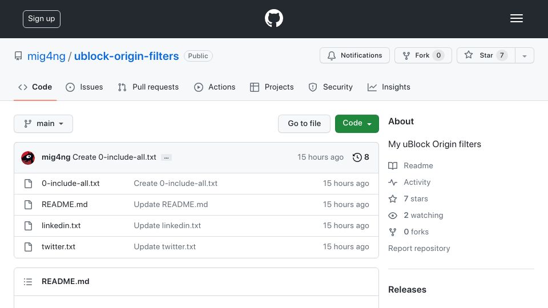Open the Security tab

(331, 87)
